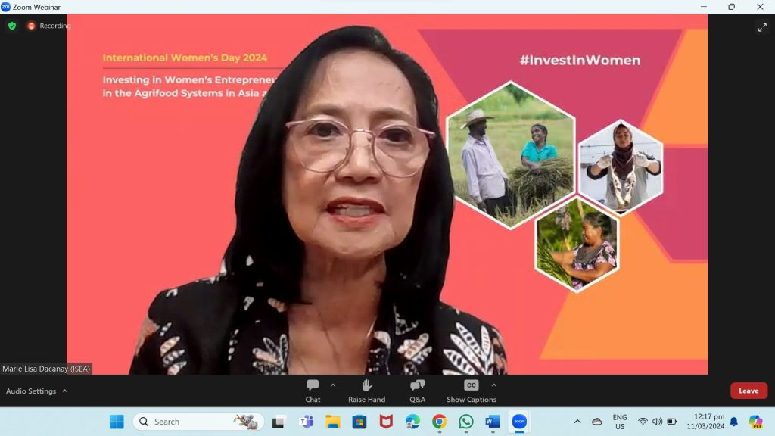This screenshot has width=775, height=436.
Task: Open the Chat panel
Action: coord(313,390)
